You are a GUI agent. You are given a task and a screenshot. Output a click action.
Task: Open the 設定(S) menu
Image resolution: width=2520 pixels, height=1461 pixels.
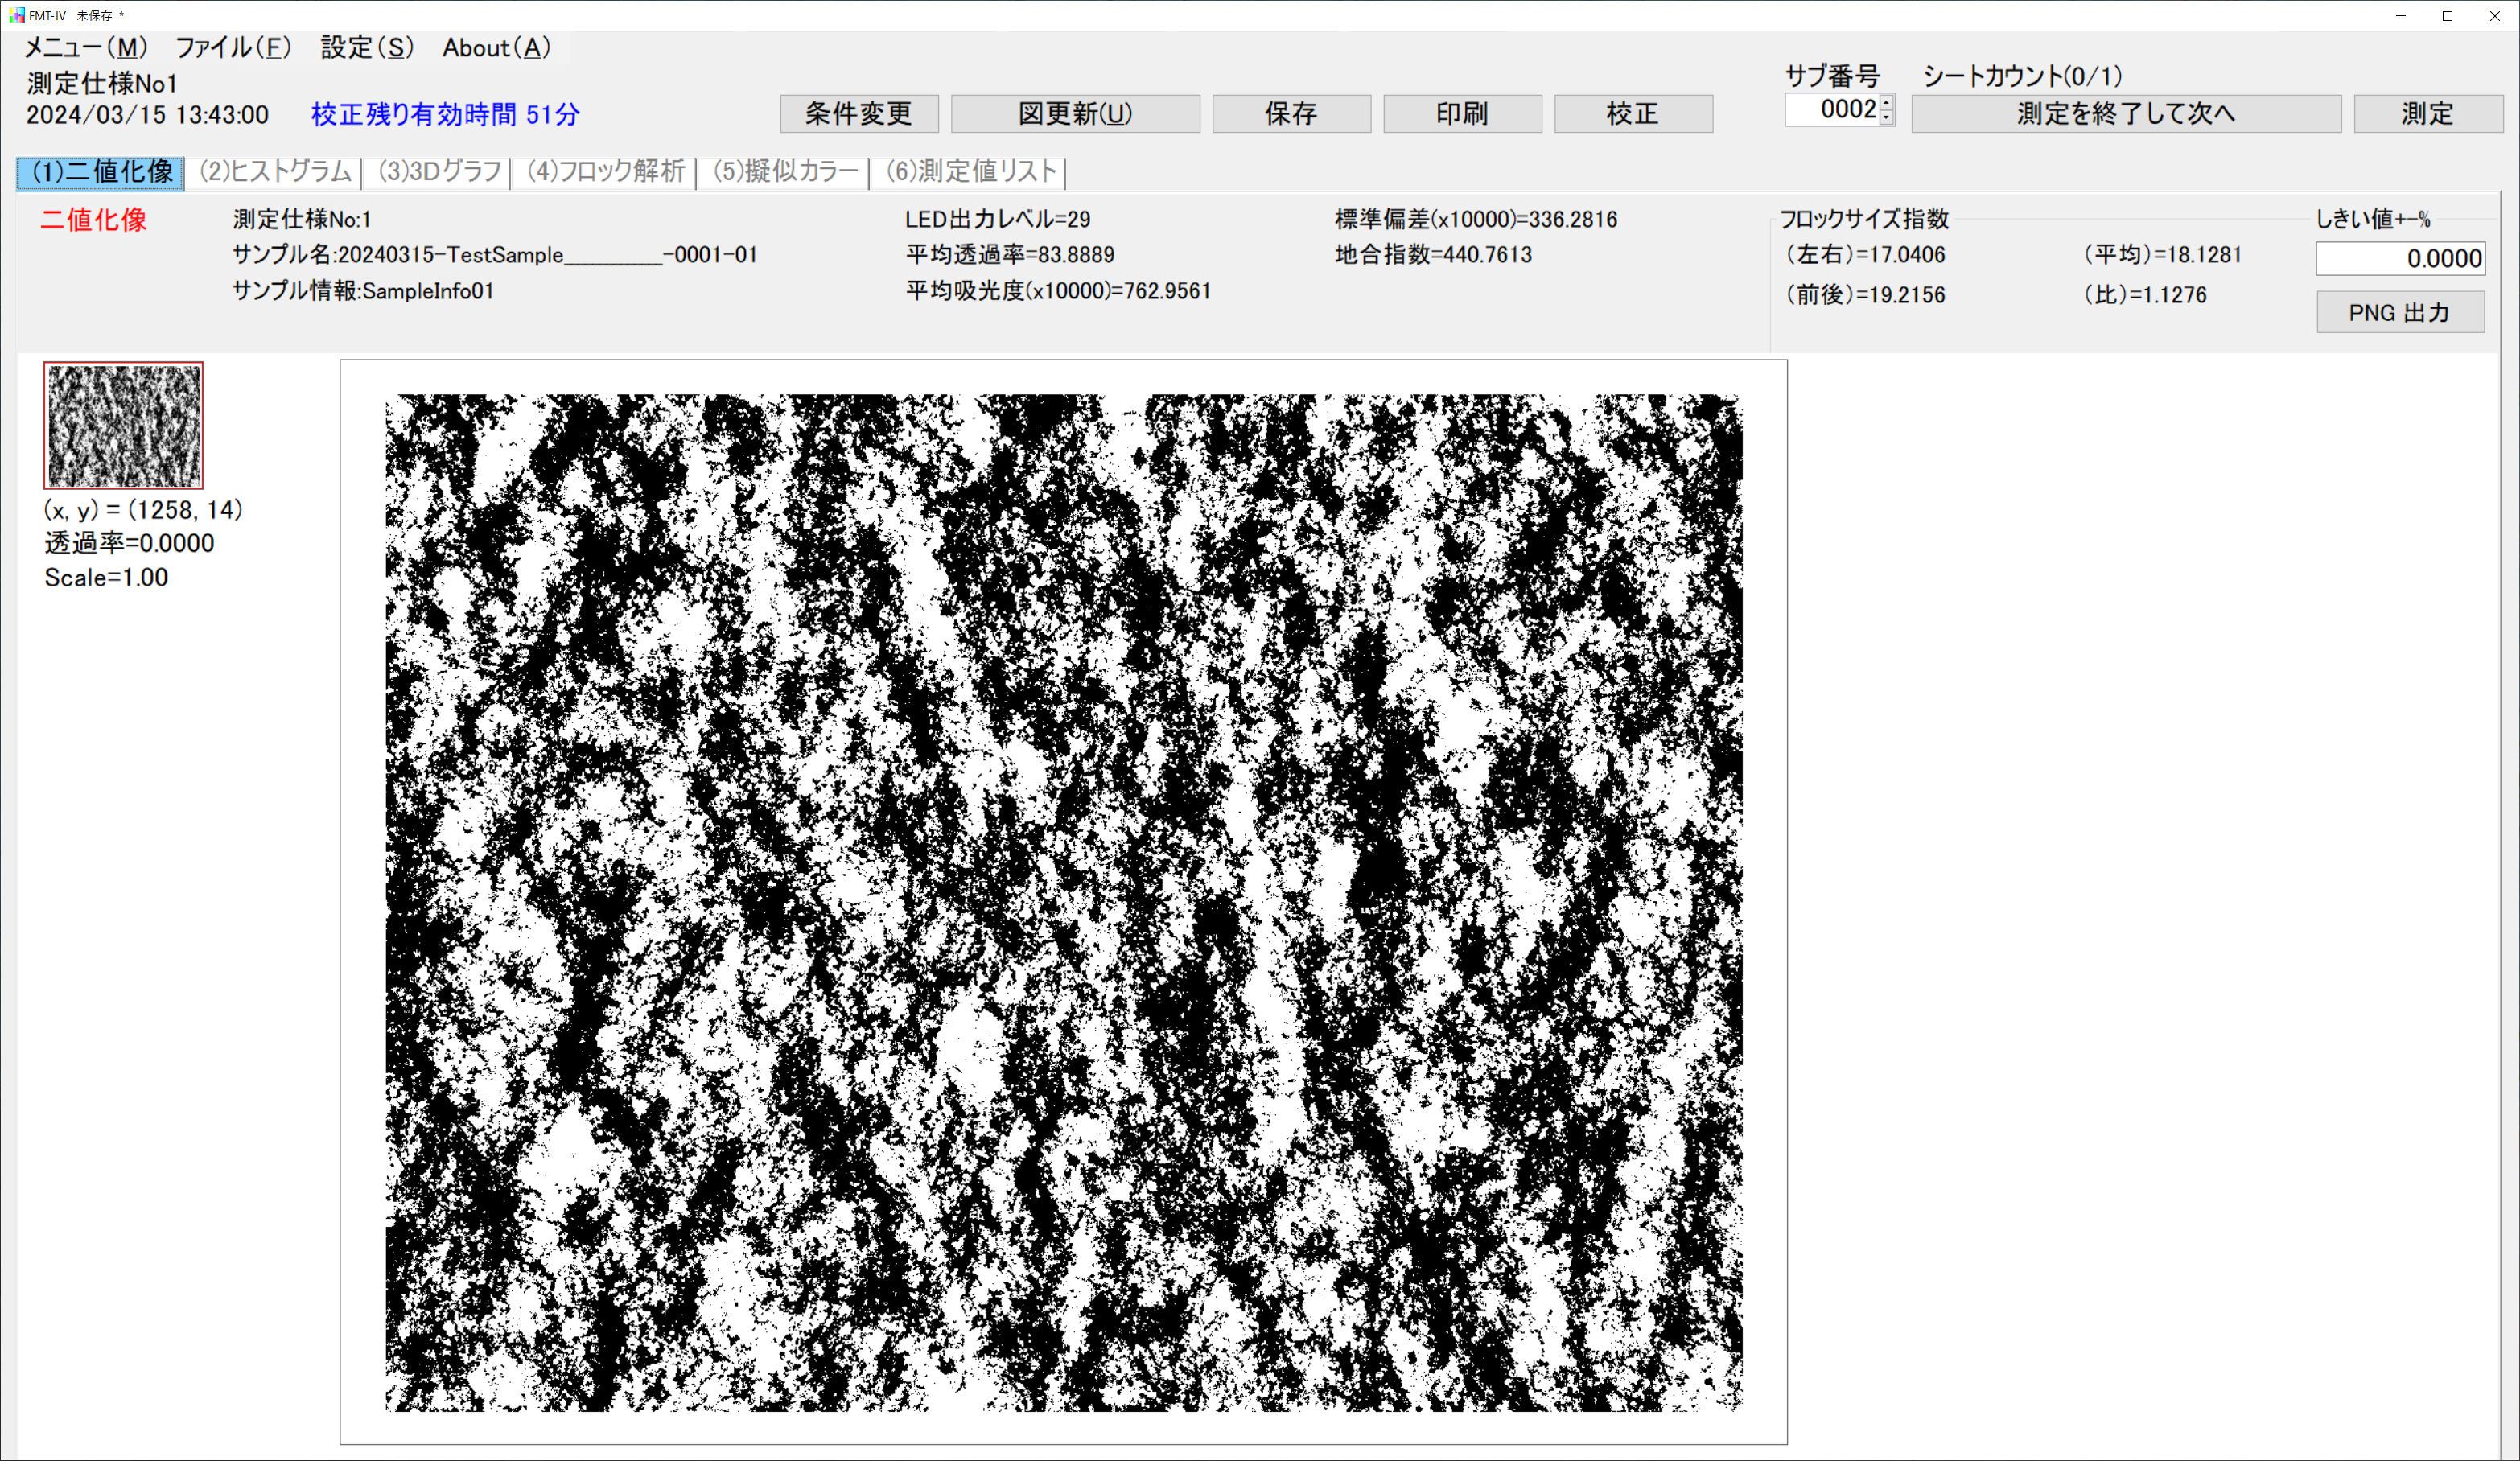[x=366, y=47]
